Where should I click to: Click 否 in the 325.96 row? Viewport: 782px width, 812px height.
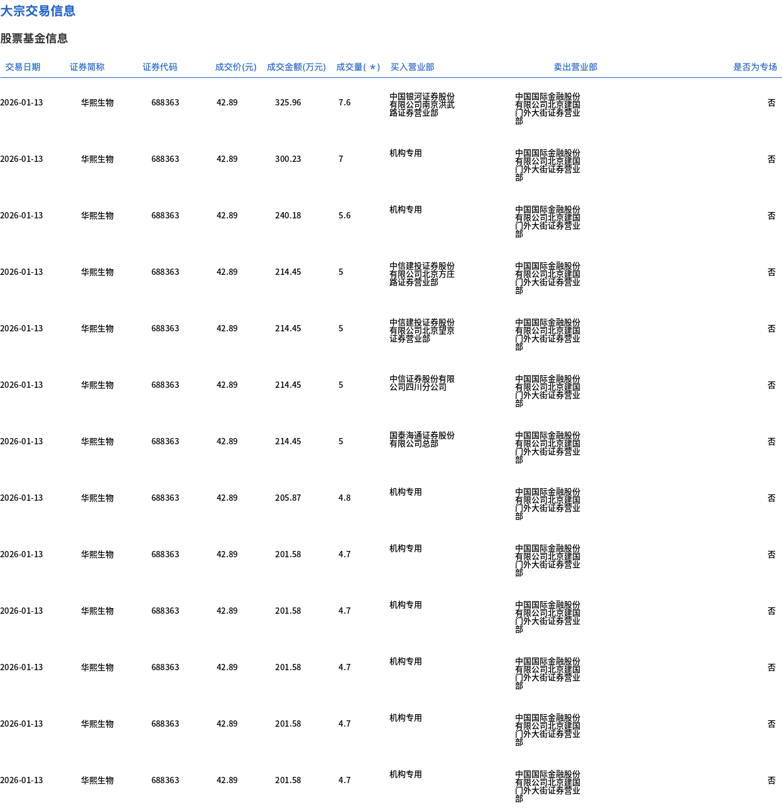pyautogui.click(x=771, y=103)
